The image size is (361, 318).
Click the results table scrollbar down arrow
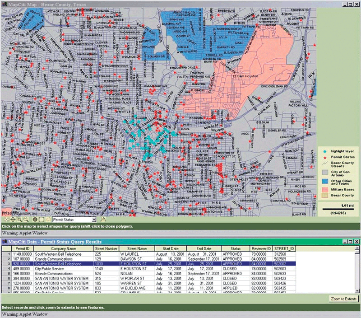pyautogui.click(x=357, y=291)
